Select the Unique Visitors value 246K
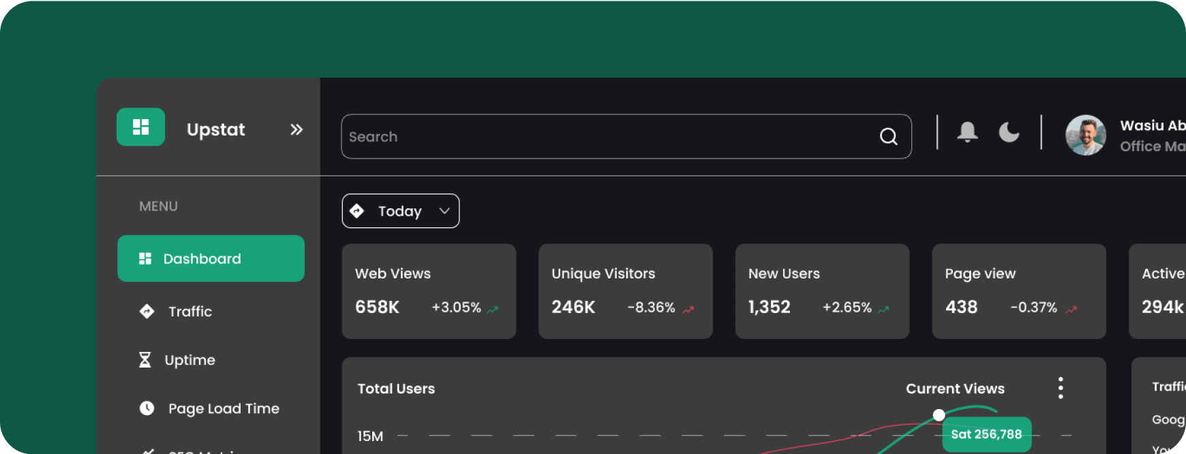Viewport: 1186px width, 454px height. pyautogui.click(x=573, y=308)
